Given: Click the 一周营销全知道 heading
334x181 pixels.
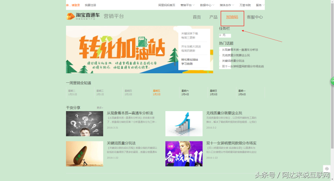Looking at the screenshot, I should 78,83.
